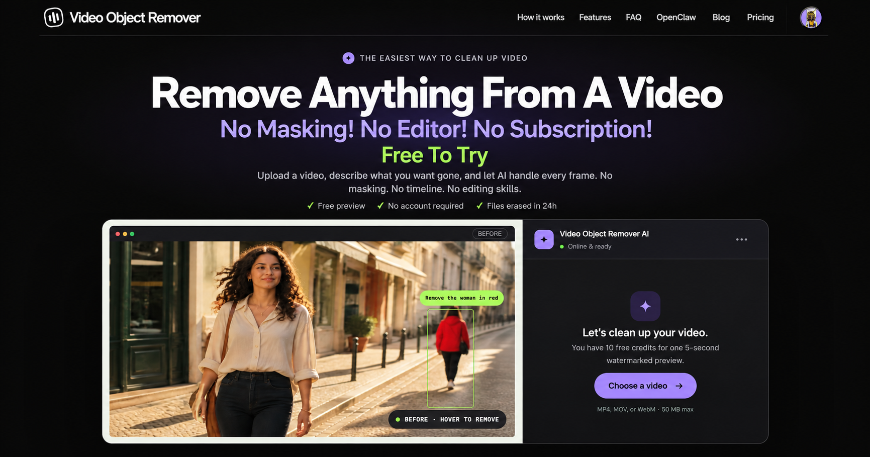Click the Video Object Remover AI sparkle icon
The width and height of the screenshot is (870, 457).
(544, 239)
